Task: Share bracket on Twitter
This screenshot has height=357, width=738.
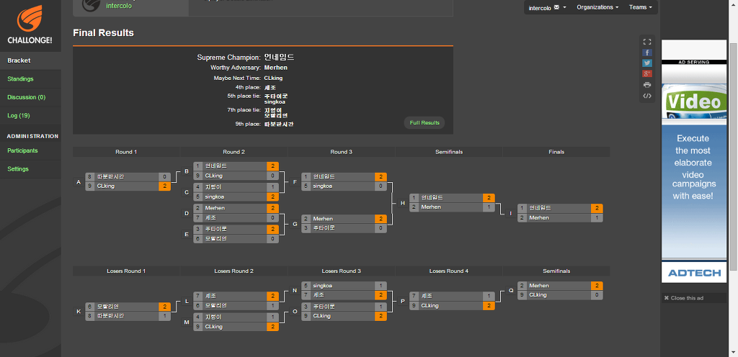Action: pyautogui.click(x=647, y=63)
